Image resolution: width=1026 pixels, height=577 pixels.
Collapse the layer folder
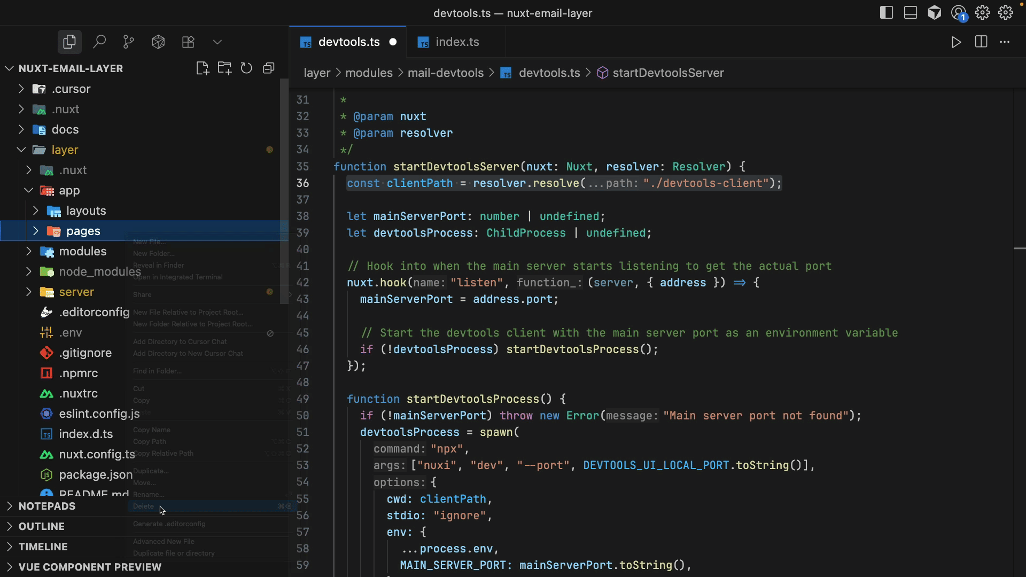(21, 150)
